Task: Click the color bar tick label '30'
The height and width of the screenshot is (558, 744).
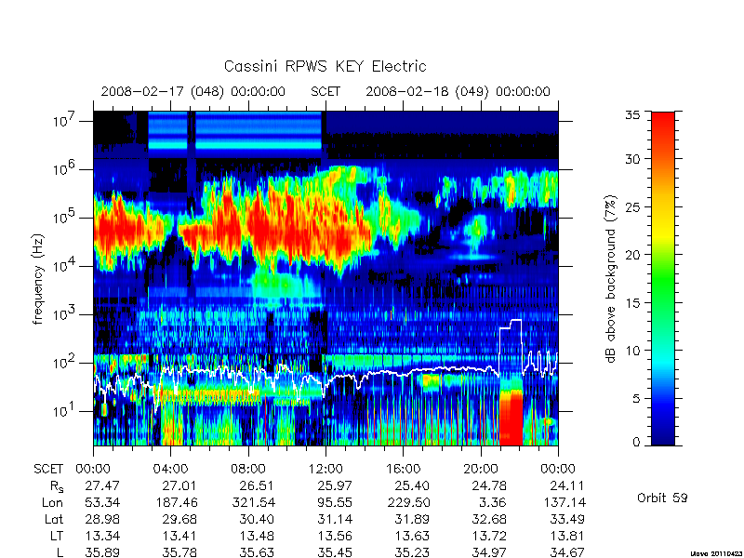Action: [632, 159]
